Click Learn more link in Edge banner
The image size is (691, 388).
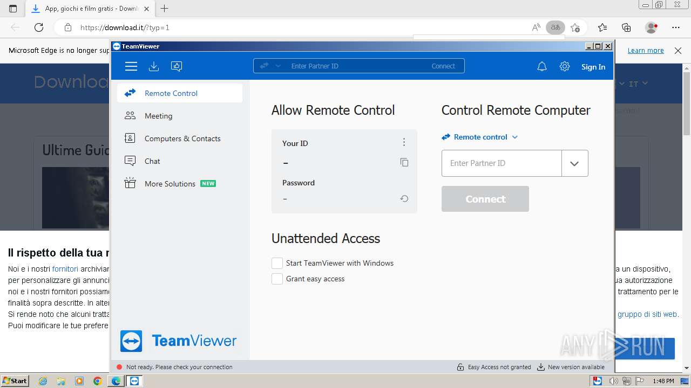click(x=646, y=51)
